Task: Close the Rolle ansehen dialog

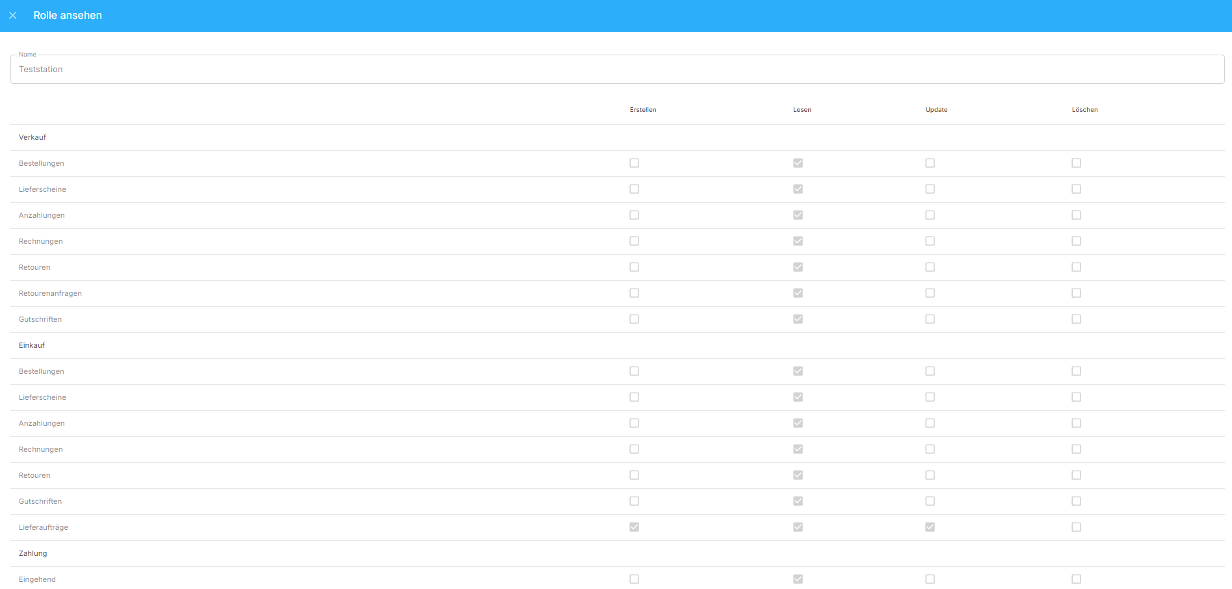Action: pyautogui.click(x=13, y=16)
